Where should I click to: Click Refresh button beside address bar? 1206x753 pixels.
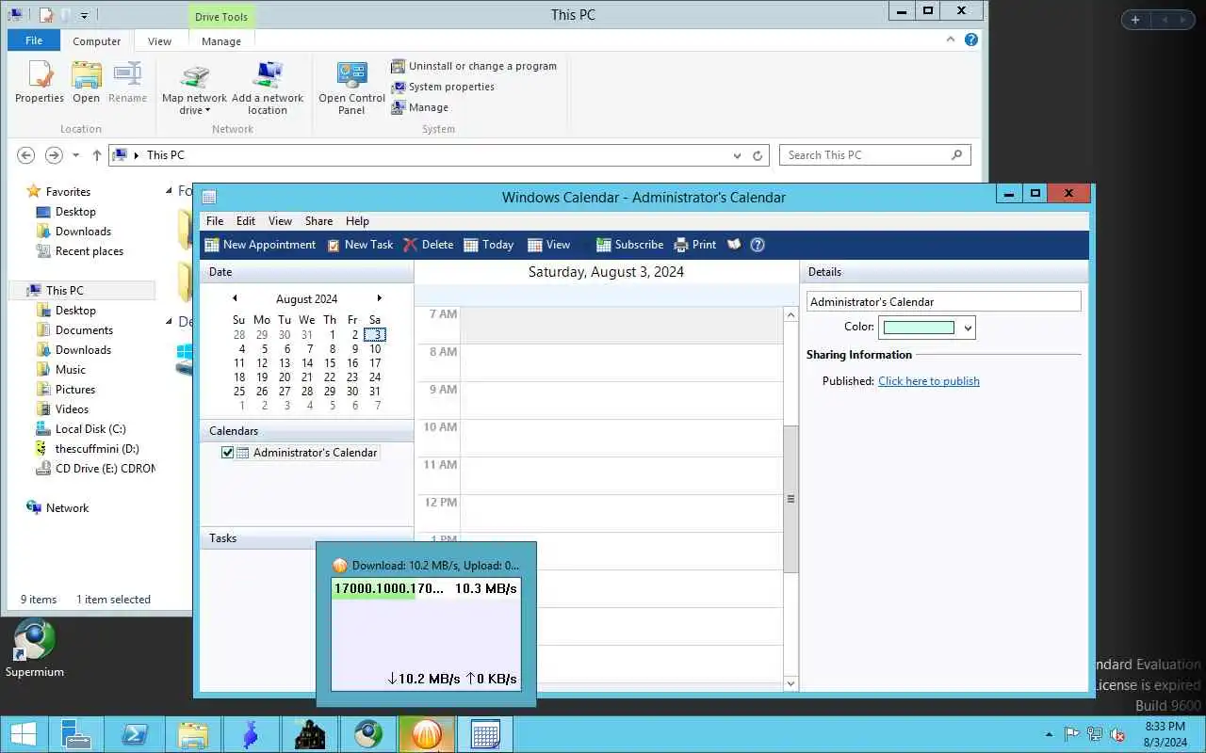coord(758,155)
